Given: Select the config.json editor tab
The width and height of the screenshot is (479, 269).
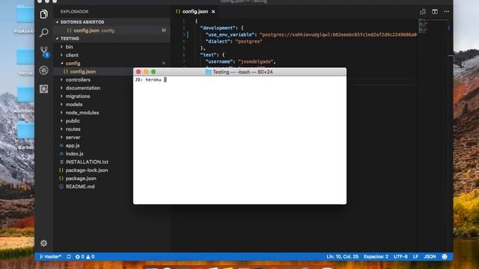Looking at the screenshot, I should point(195,12).
